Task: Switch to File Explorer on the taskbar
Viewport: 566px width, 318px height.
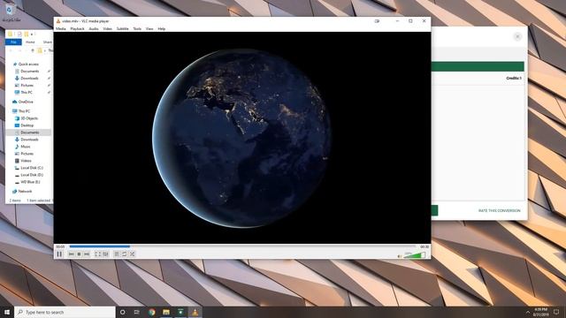Action: [166, 312]
